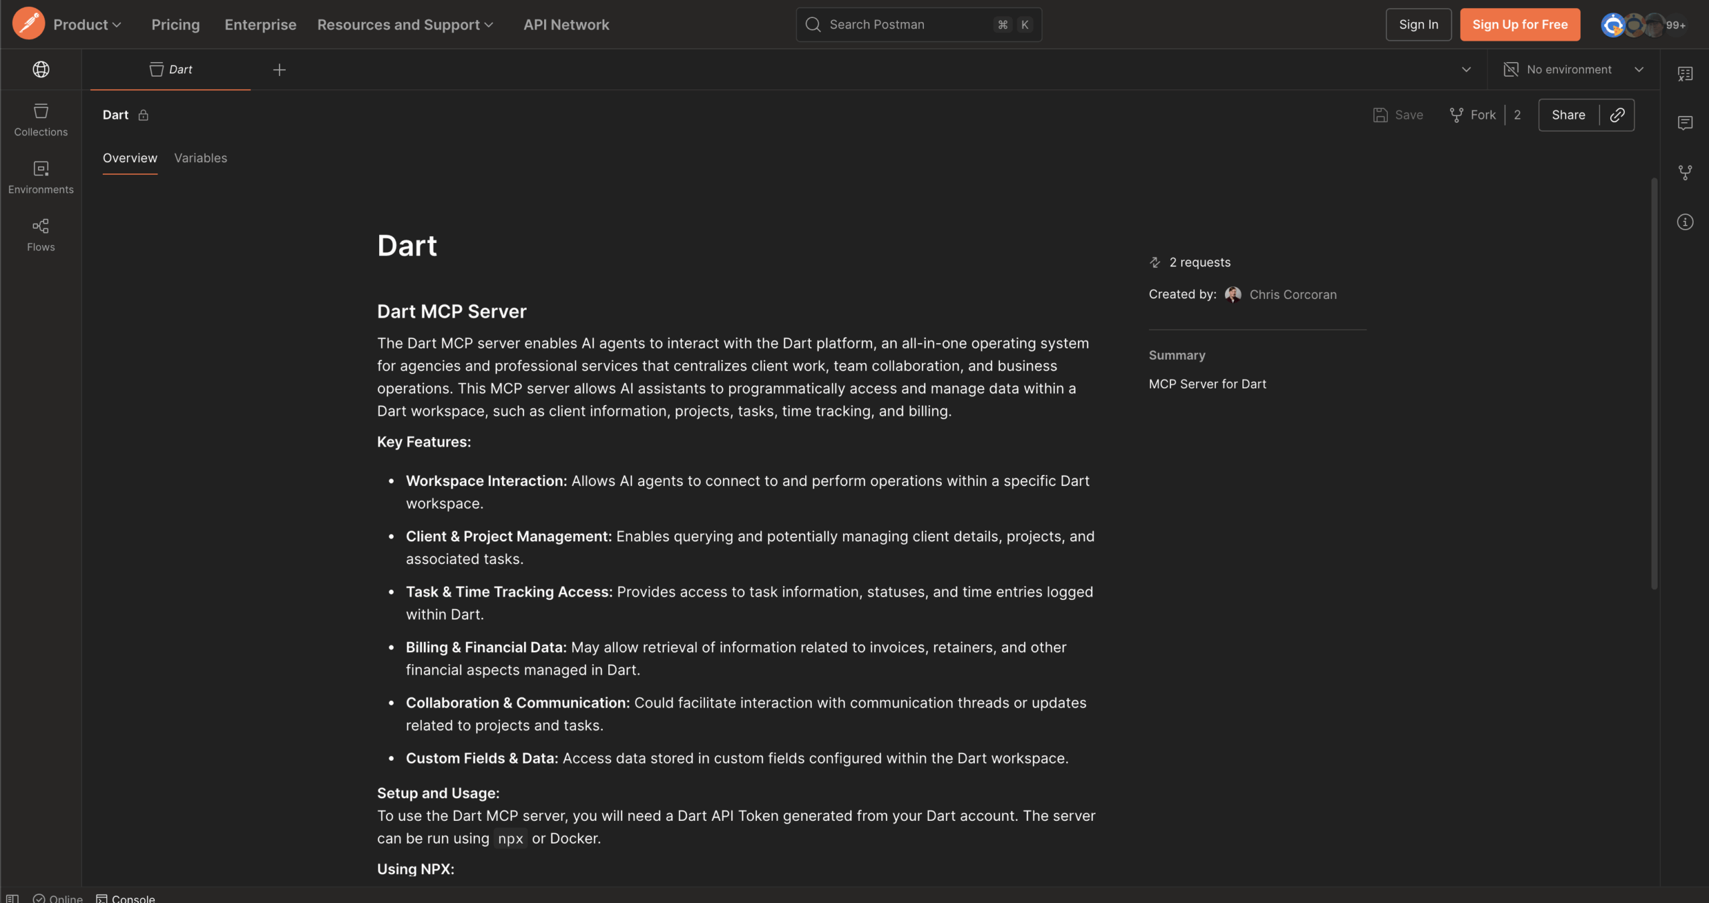The height and width of the screenshot is (903, 1709).
Task: Open the info icon in right sidebar
Action: (1685, 222)
